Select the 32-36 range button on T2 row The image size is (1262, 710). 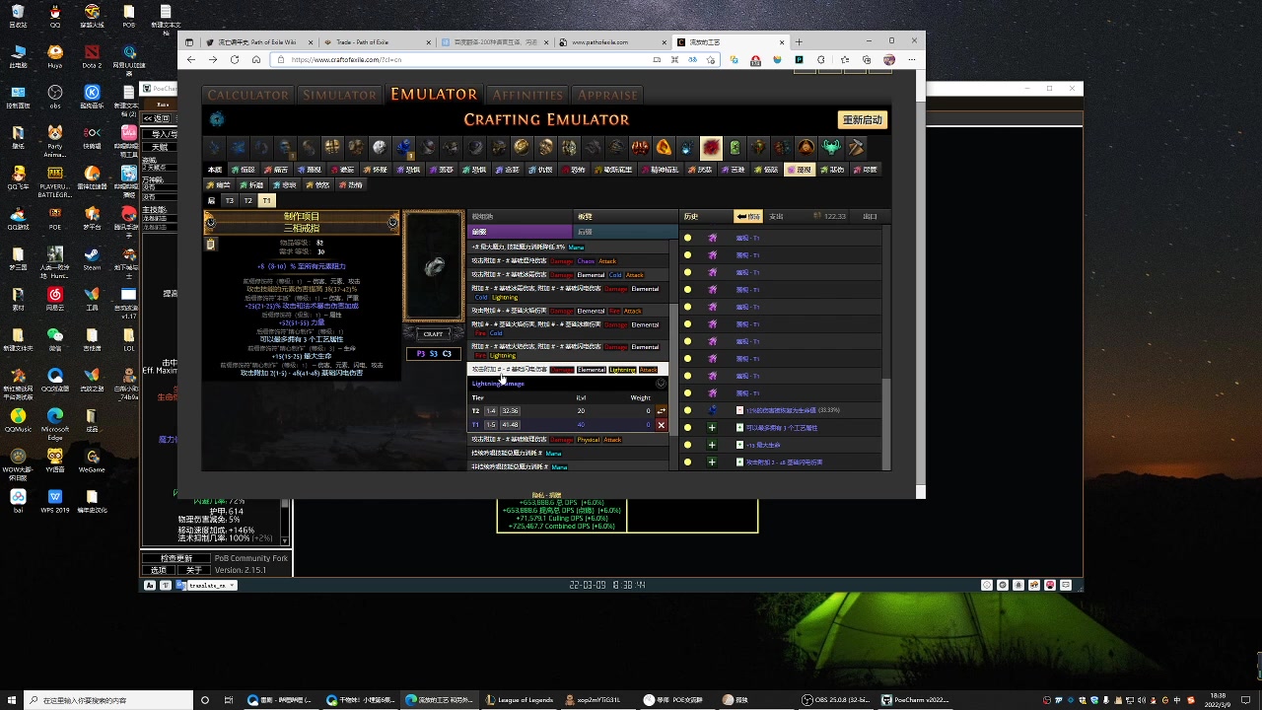510,410
